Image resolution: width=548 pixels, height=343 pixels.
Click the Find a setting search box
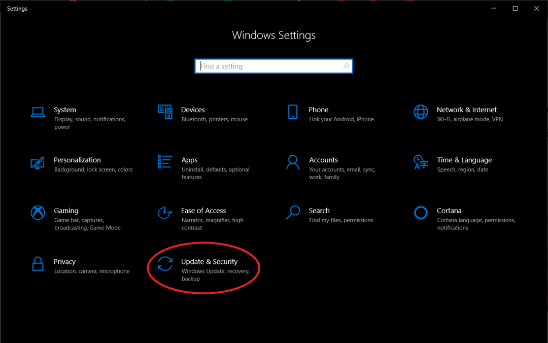[x=269, y=66]
